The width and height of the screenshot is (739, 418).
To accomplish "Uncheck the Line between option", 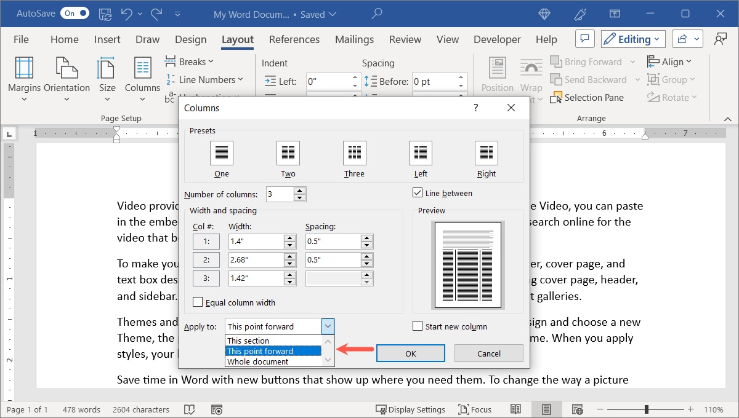I will click(x=418, y=192).
